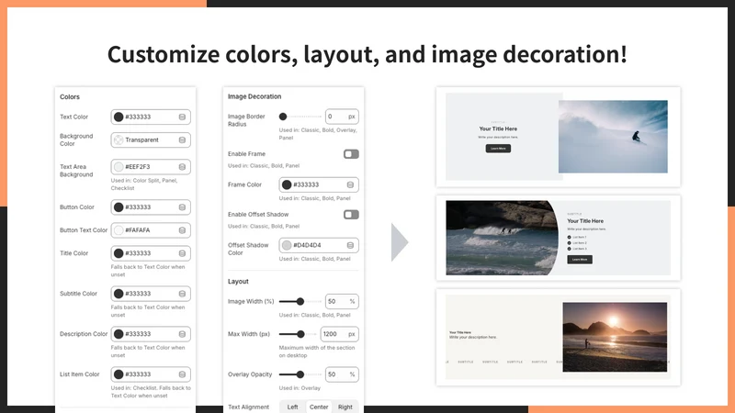Viewport: 735px width, 413px height.
Task: Open the Title Color swatch
Action: (119, 253)
